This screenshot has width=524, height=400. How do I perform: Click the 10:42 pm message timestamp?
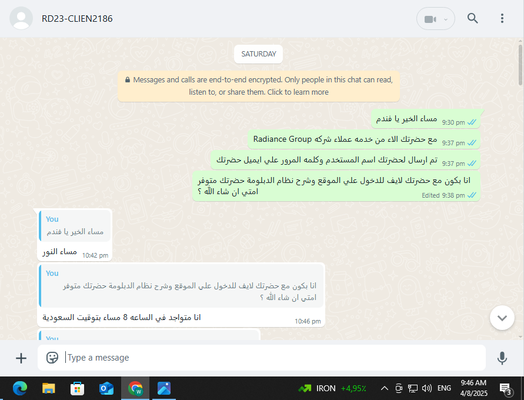[95, 255]
